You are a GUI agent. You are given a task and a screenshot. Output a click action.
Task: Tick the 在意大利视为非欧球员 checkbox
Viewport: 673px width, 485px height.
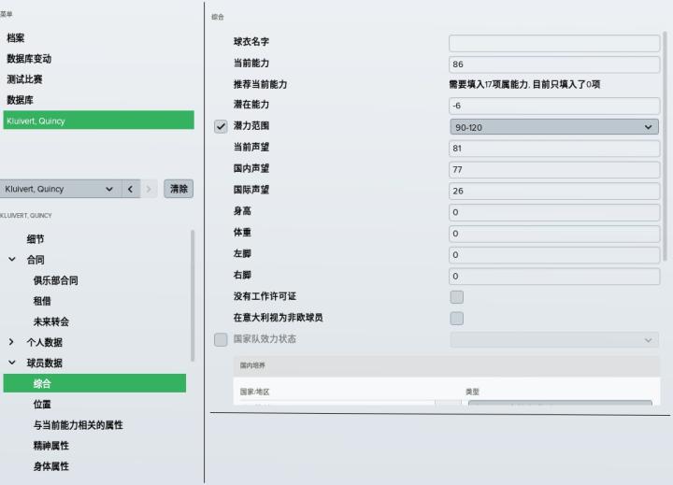point(457,318)
